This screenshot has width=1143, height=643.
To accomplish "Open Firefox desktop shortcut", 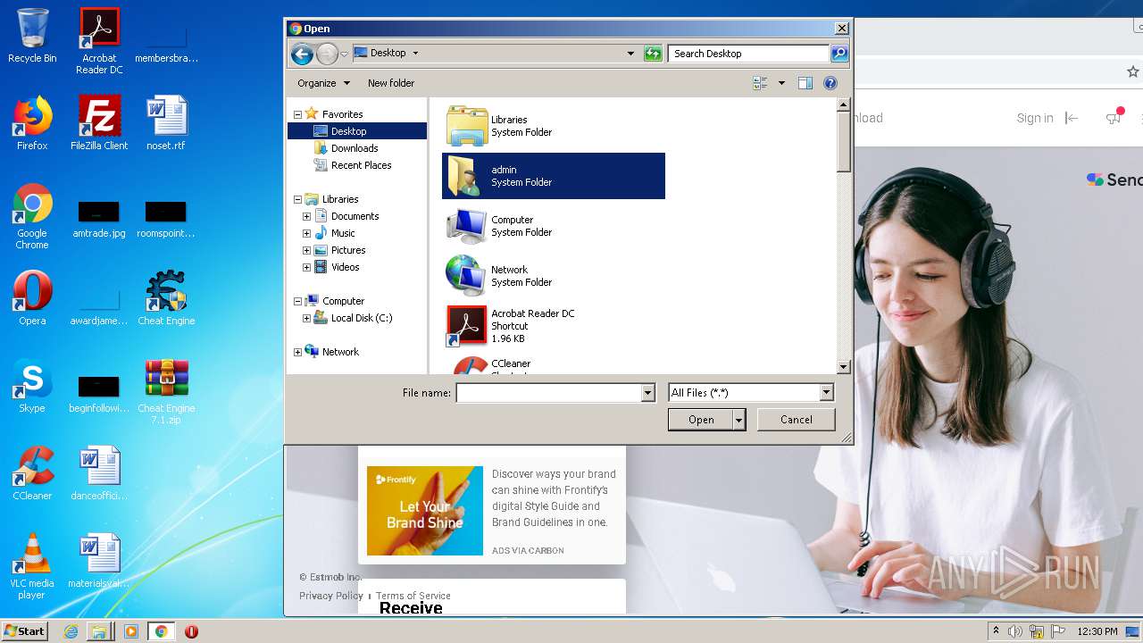I will coord(32,123).
